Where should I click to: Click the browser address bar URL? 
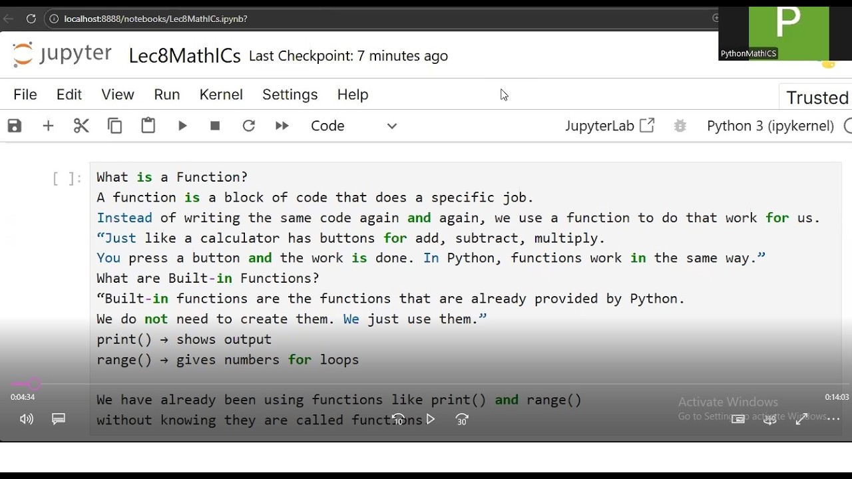(156, 19)
